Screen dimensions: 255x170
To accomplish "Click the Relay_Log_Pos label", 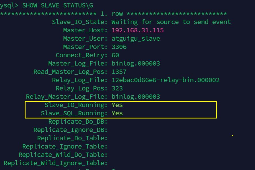I will tap(81, 88).
